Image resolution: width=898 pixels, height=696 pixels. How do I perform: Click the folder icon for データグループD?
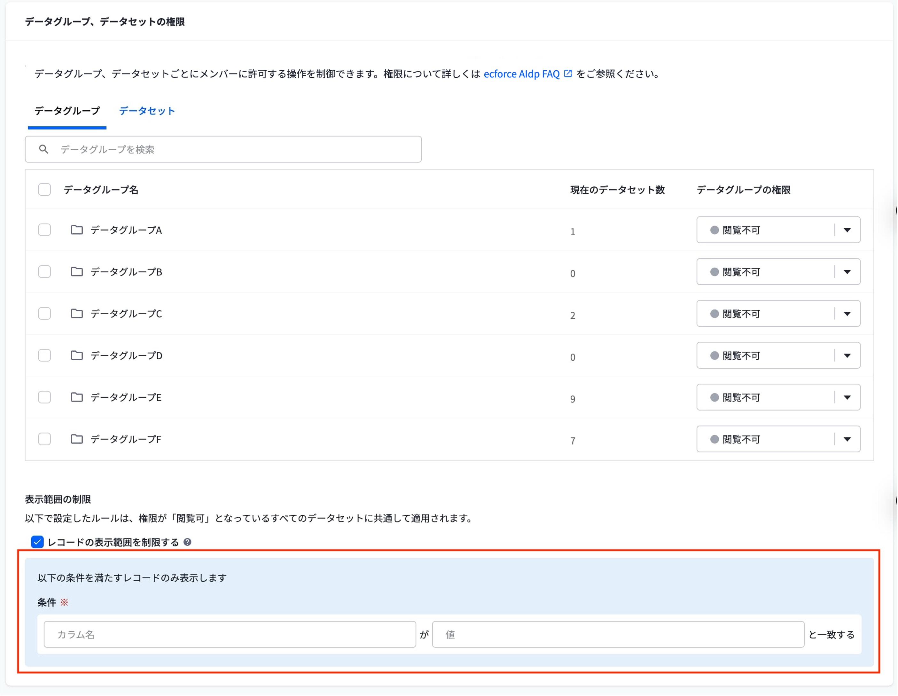(76, 355)
